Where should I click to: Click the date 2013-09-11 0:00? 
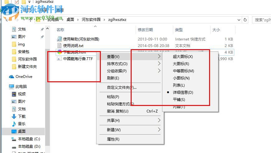click(152, 39)
